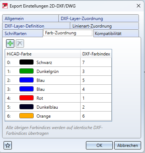This screenshot has height=153, width=145.
Task: Select DXF index cell 1 for Rot
Action: (x=96, y=98)
